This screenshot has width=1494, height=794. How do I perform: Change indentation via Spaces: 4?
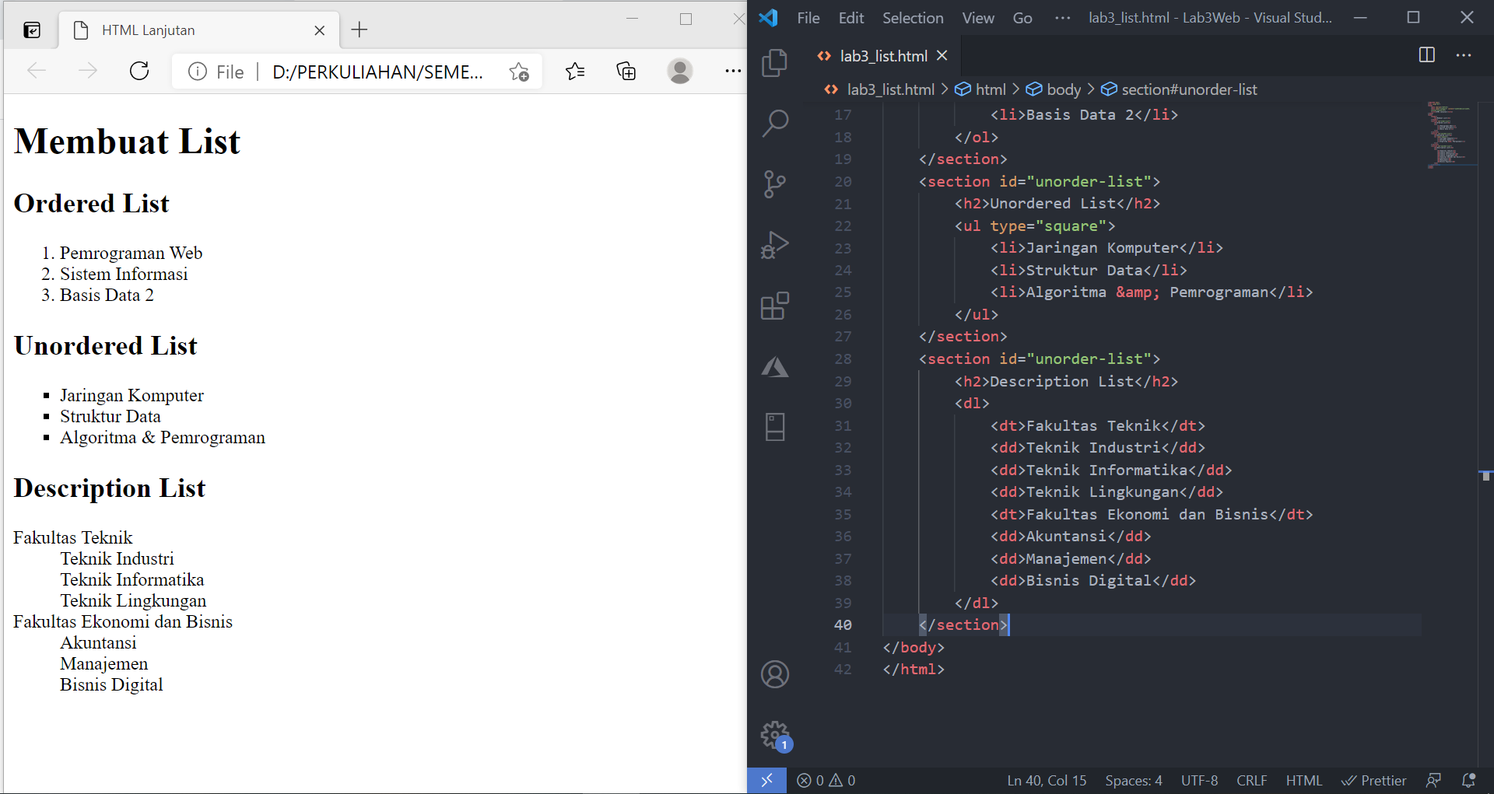1133,780
